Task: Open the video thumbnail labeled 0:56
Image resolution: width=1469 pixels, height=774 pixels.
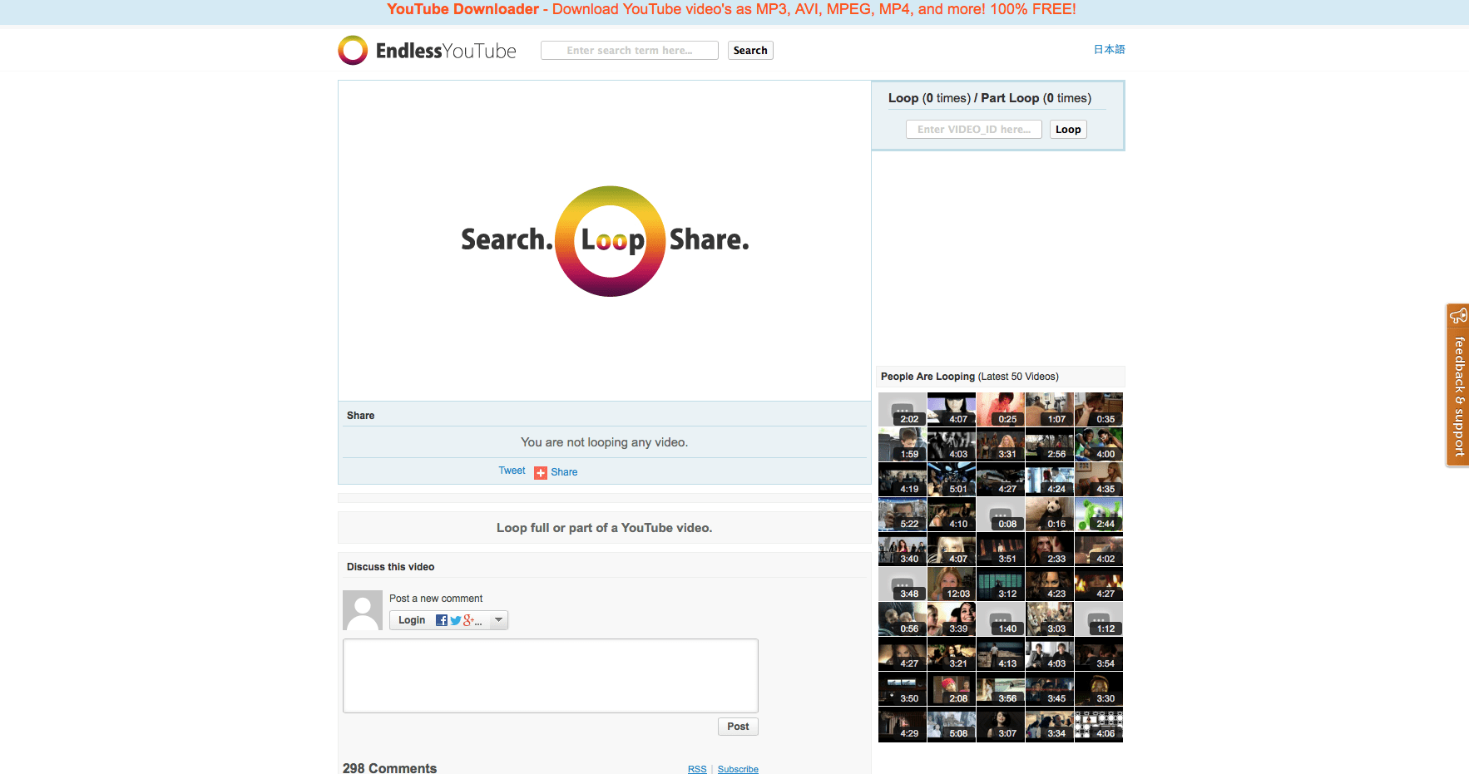Action: tap(903, 619)
